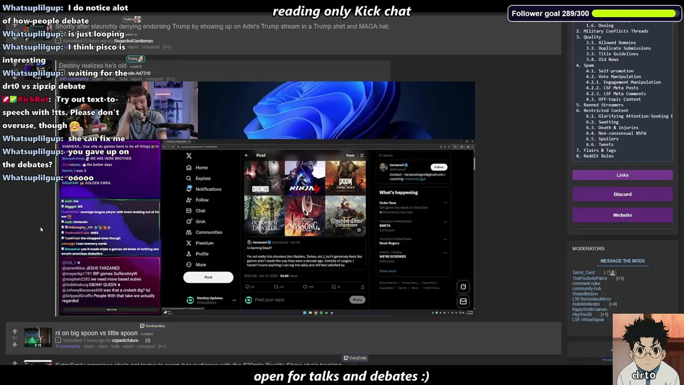This screenshot has width=684, height=385.
Task: Open Notifications in X sidebar
Action: pyautogui.click(x=203, y=189)
